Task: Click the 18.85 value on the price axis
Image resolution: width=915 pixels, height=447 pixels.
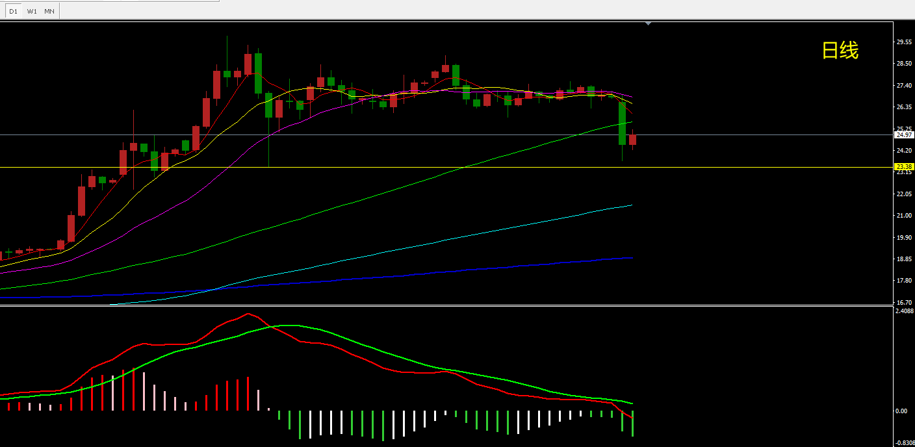Action: tap(904, 259)
